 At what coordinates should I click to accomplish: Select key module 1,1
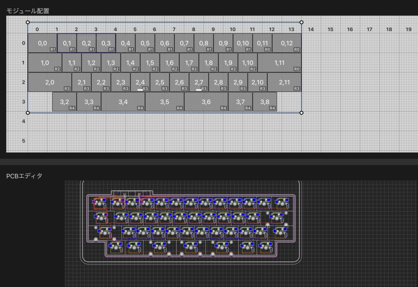72,63
